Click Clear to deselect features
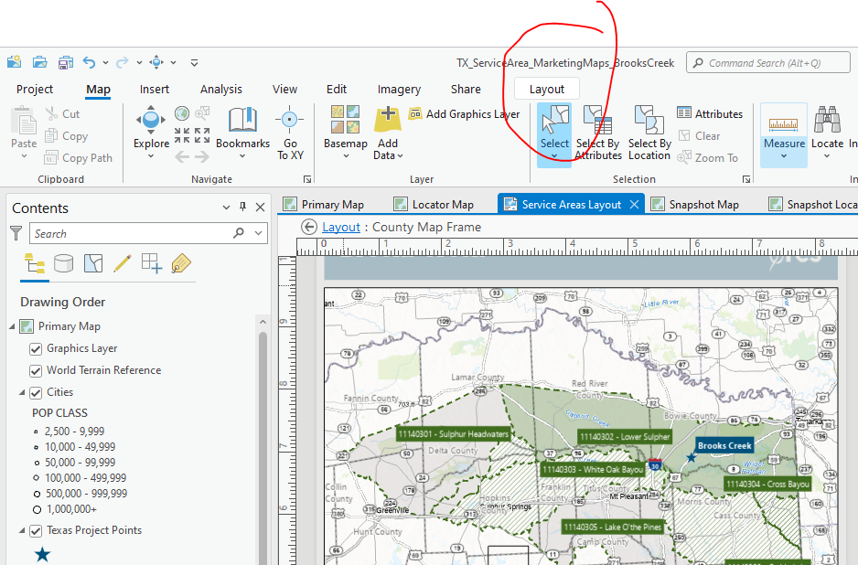The image size is (858, 565). (x=699, y=135)
